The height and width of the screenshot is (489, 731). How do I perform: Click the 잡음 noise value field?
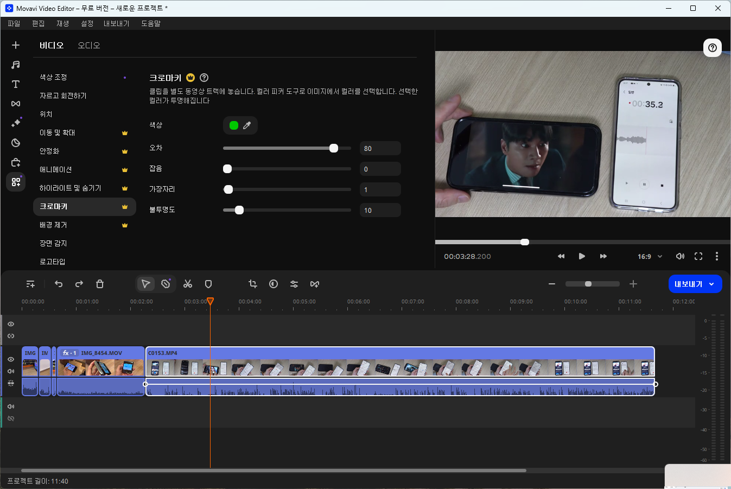(x=380, y=169)
